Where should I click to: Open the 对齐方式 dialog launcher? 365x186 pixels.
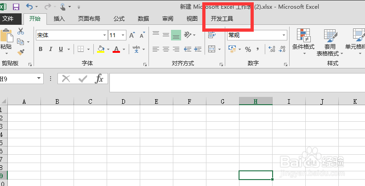coord(221,65)
